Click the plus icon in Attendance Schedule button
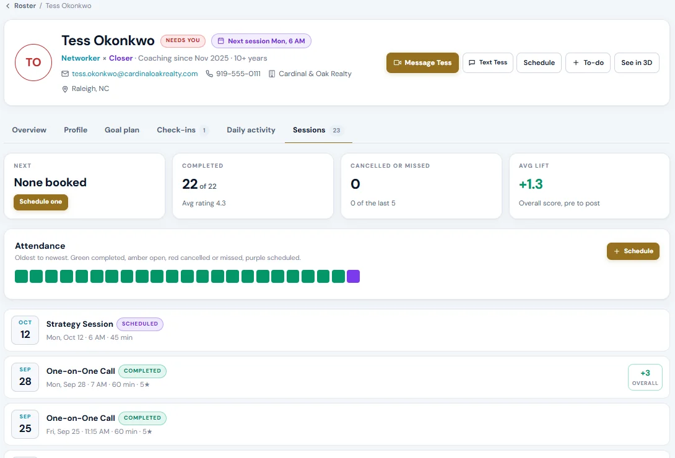This screenshot has width=675, height=458. pyautogui.click(x=616, y=251)
